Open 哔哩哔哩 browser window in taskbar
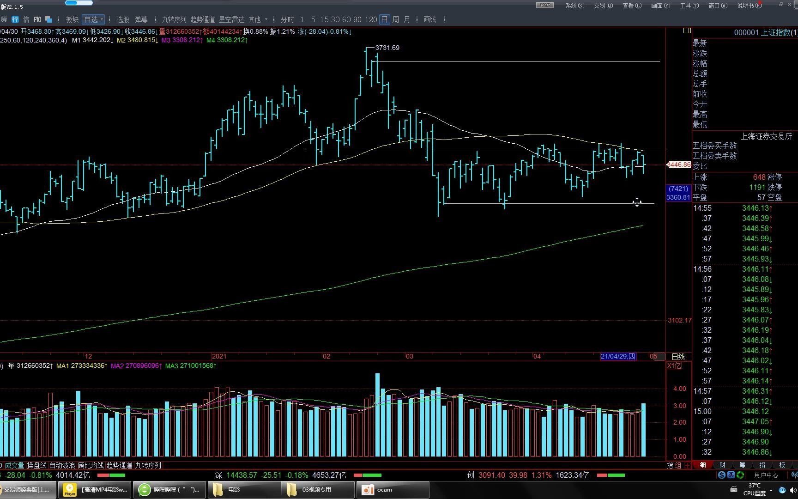The height and width of the screenshot is (499, 798). click(x=170, y=490)
